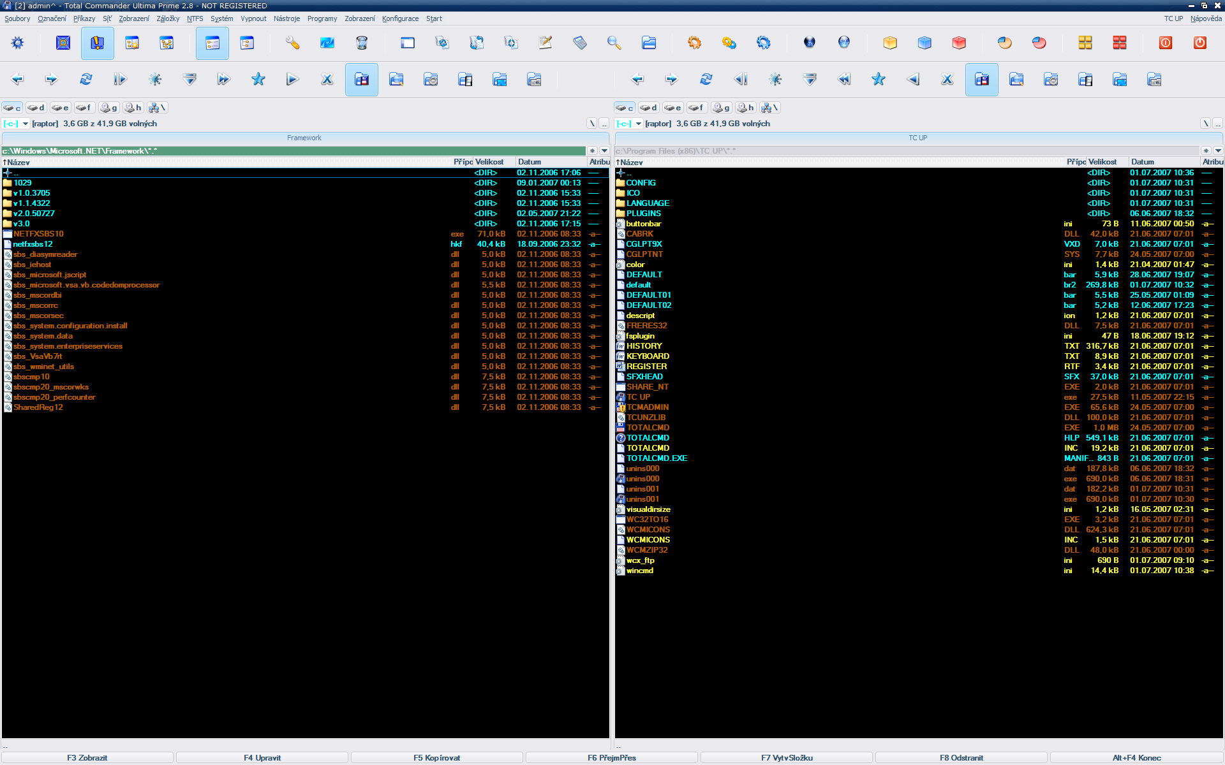Click the Alt+F4 Konec button
Viewport: 1225px width, 765px height.
[1136, 758]
